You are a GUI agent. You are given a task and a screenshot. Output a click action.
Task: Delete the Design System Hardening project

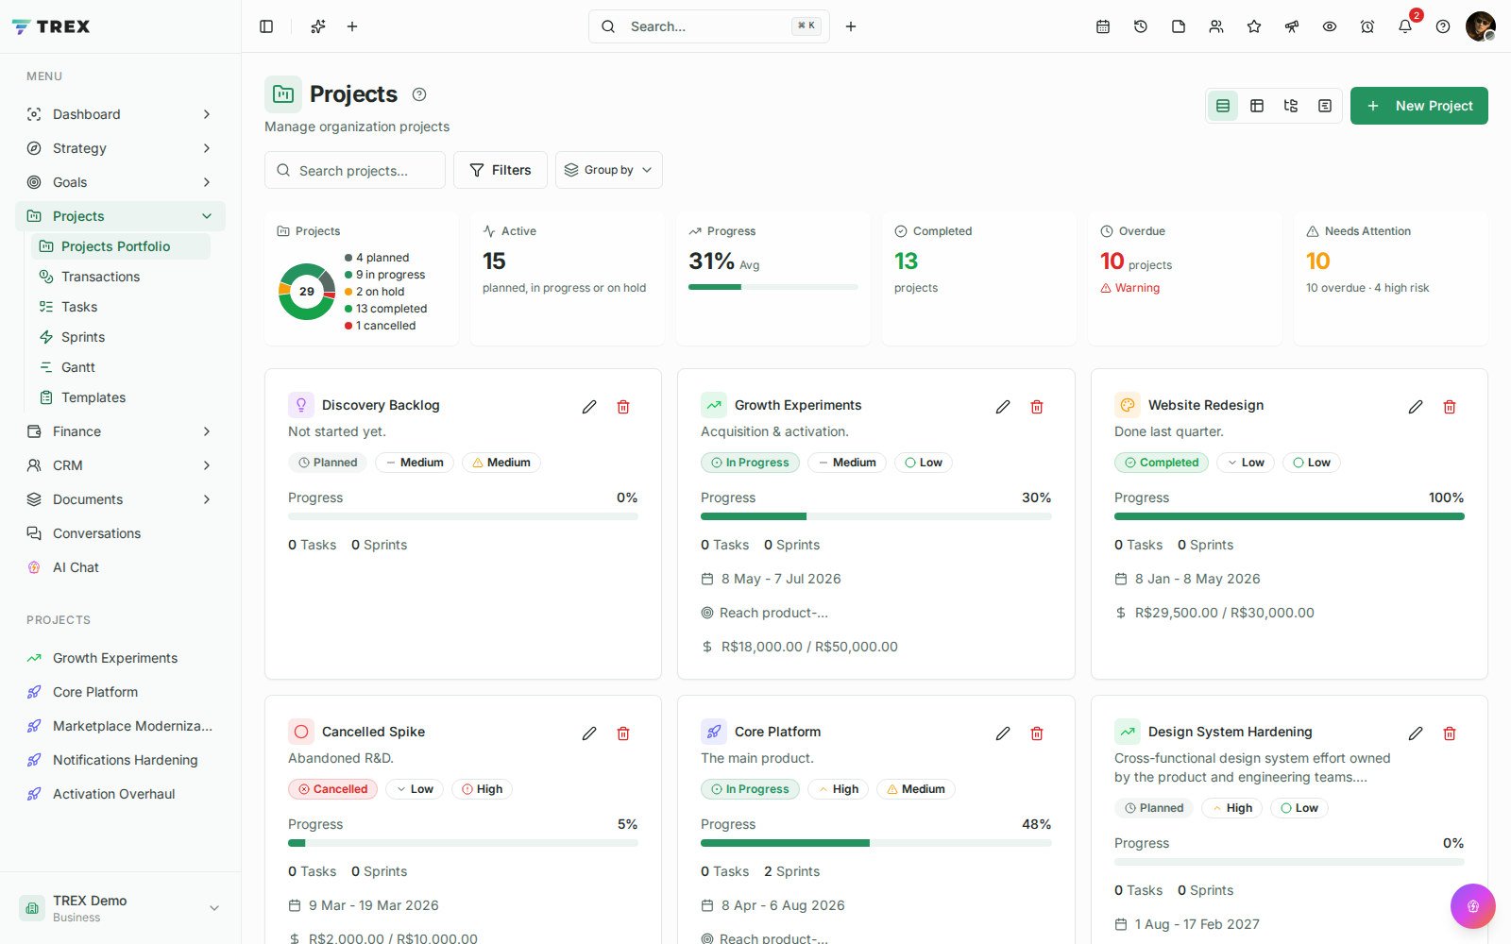[1450, 733]
